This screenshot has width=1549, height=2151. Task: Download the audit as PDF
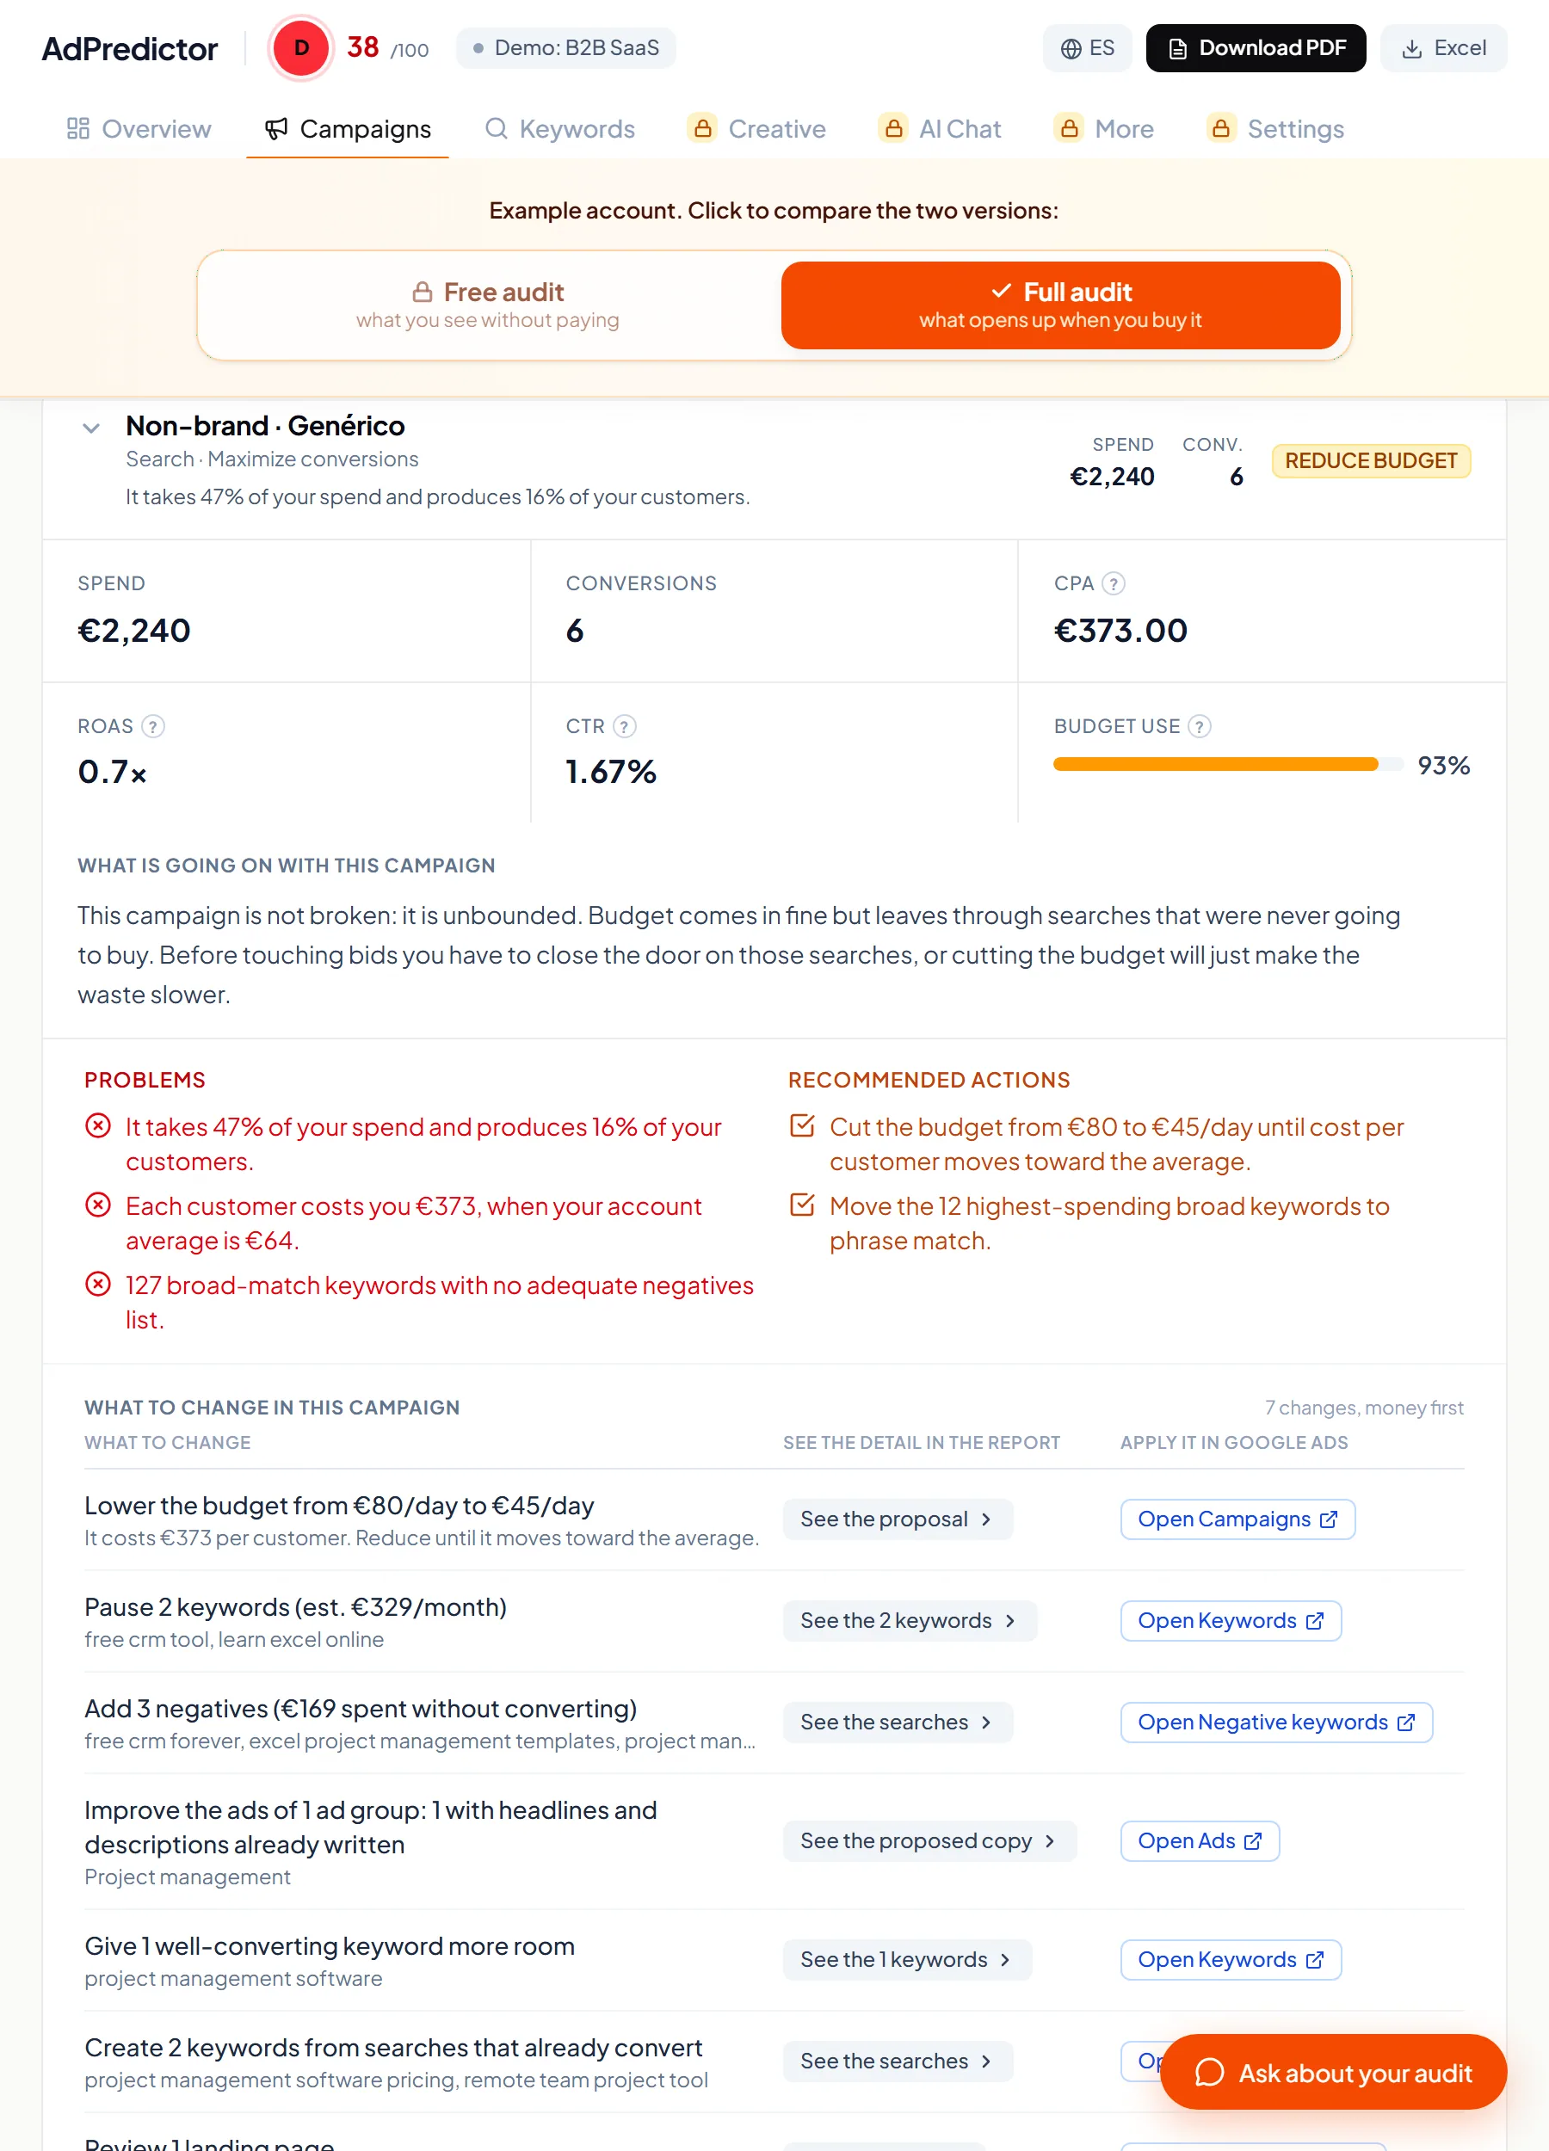[x=1256, y=48]
